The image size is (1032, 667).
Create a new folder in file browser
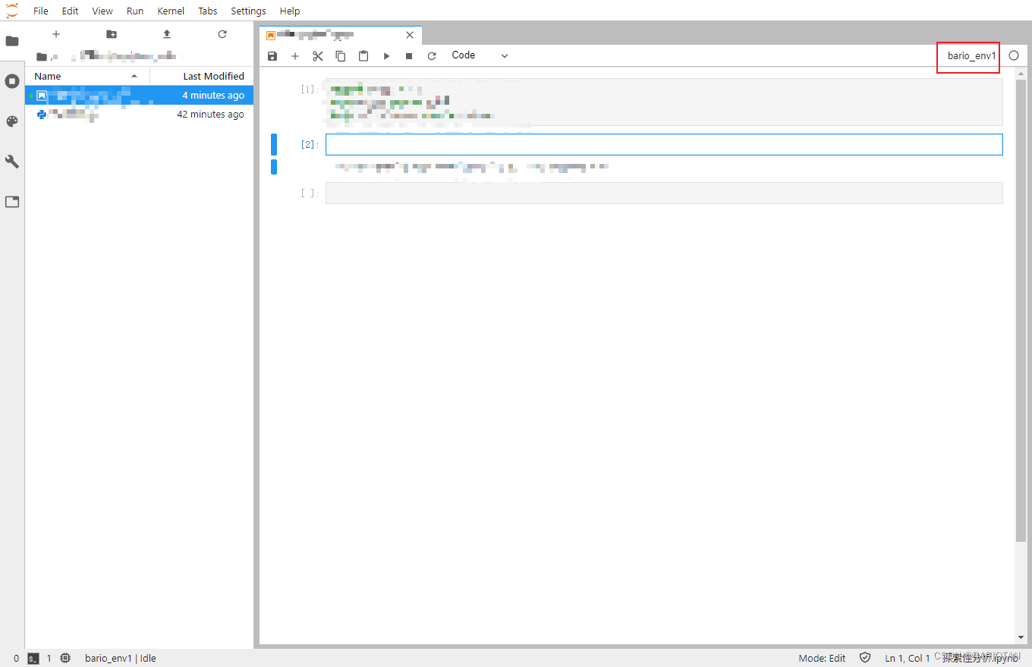pyautogui.click(x=112, y=34)
